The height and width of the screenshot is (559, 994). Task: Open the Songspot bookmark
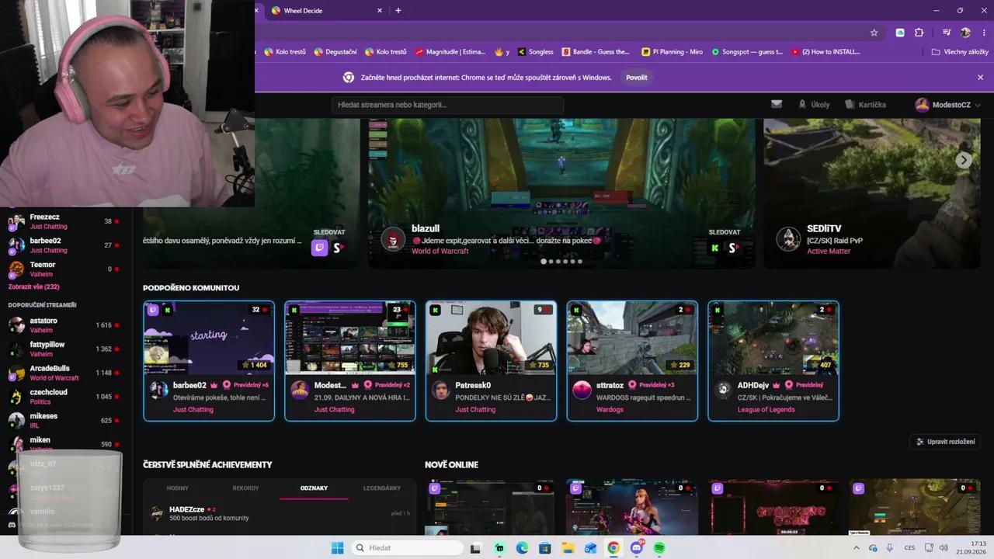[x=747, y=52]
